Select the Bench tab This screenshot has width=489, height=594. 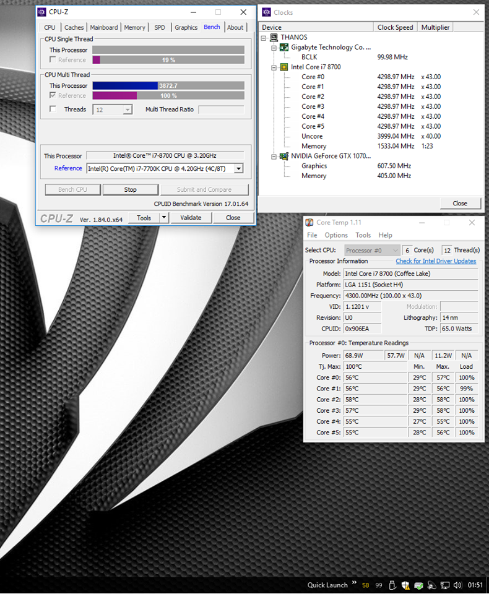[212, 27]
